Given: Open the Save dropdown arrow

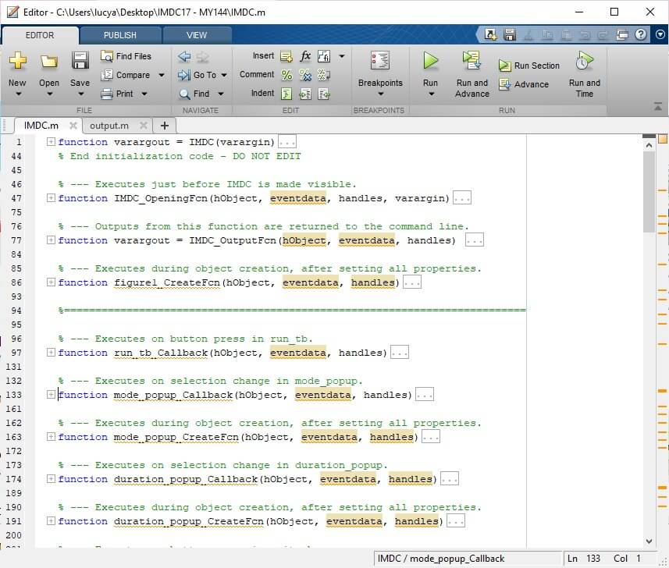Looking at the screenshot, I should click(80, 94).
